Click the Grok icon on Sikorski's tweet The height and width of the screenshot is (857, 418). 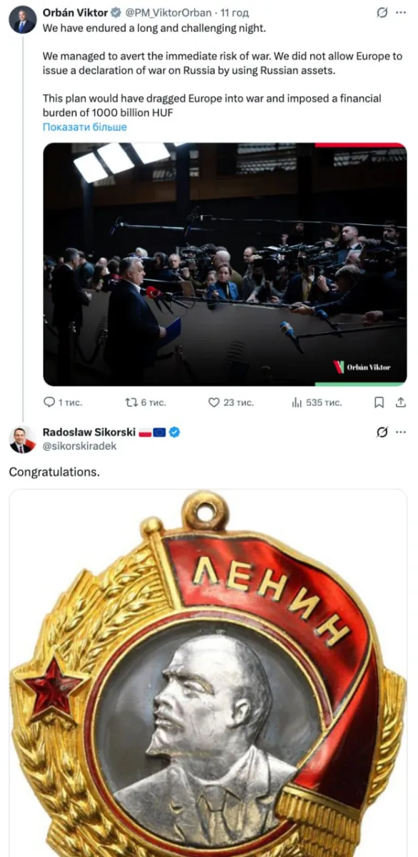point(382,432)
